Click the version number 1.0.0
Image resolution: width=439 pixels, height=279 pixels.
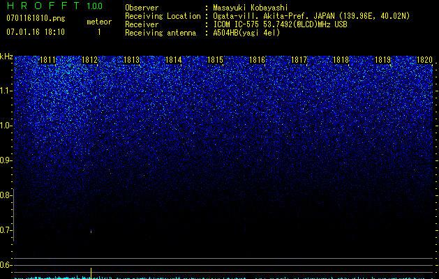click(x=95, y=6)
